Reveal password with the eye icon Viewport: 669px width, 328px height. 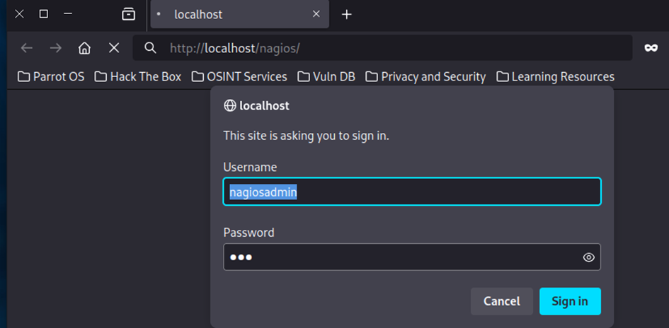588,257
